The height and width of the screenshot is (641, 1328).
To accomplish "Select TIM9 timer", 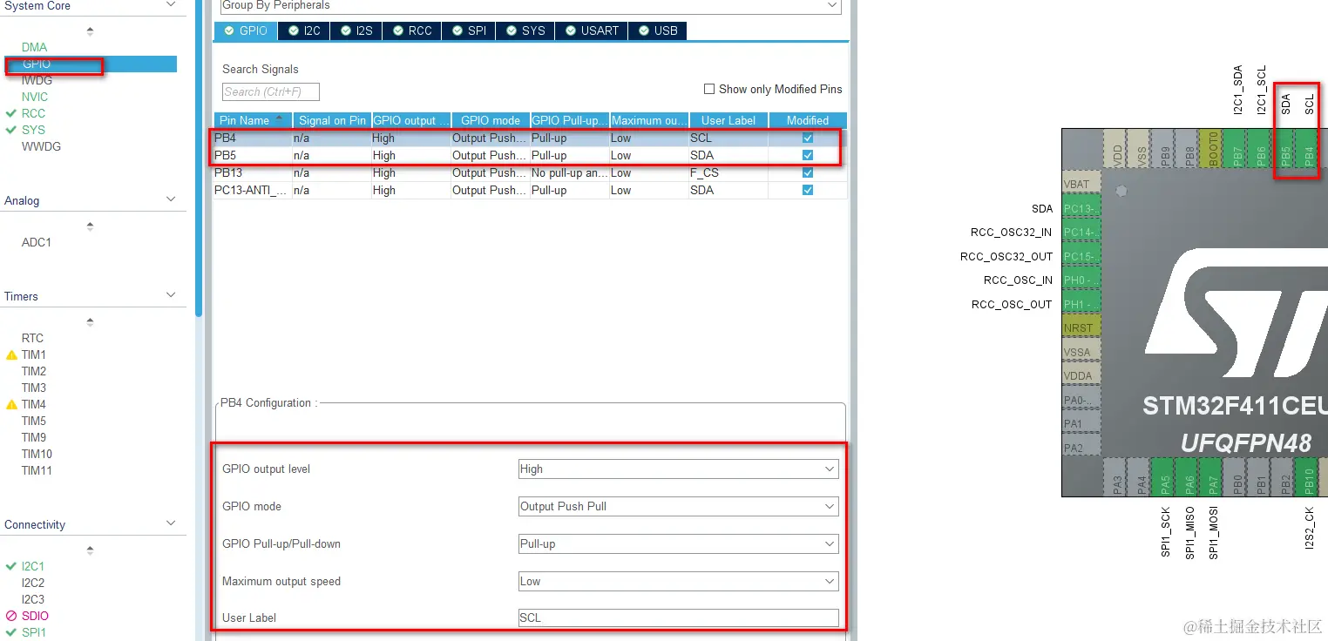I will pos(34,437).
